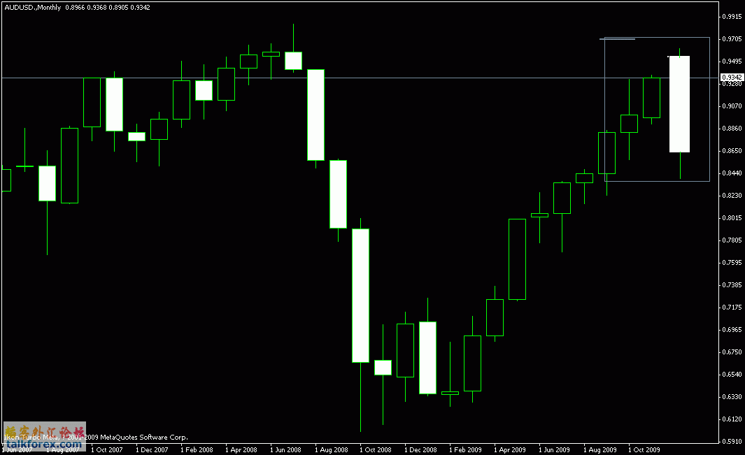The height and width of the screenshot is (455, 745).
Task: Select the 1 Dec 2008 date label
Action: [420, 450]
